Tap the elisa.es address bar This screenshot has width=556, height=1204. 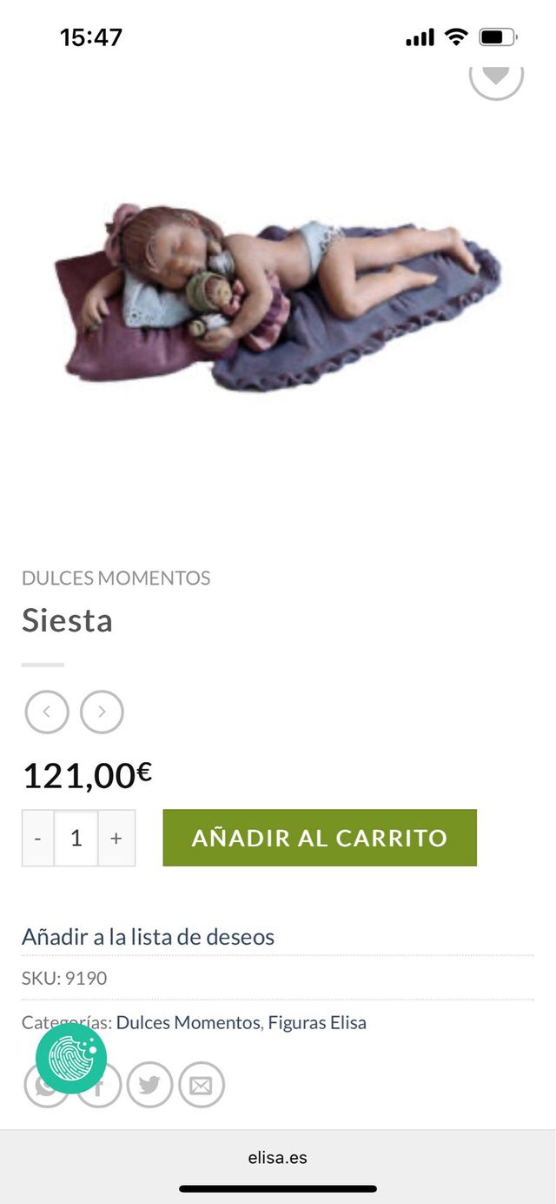278,1158
